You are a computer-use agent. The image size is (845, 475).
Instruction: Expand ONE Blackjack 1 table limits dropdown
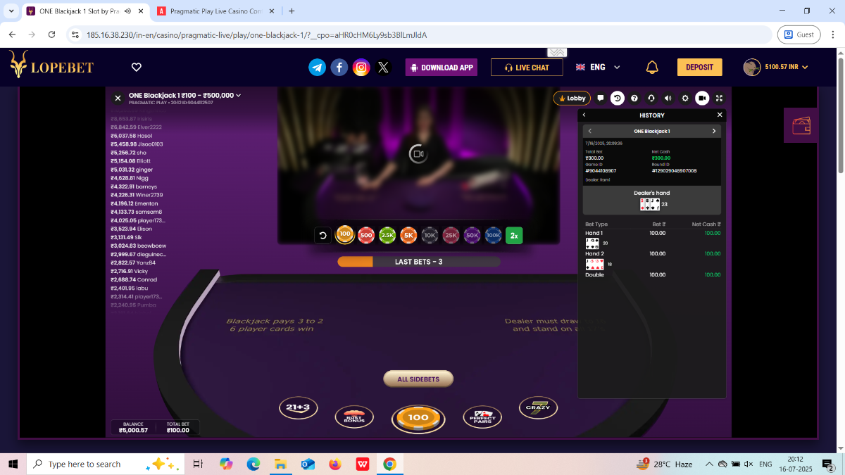[x=239, y=96]
